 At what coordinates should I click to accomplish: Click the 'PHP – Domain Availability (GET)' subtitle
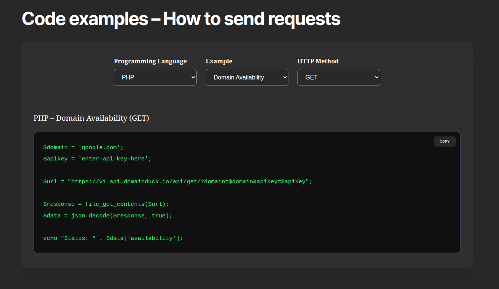(91, 118)
